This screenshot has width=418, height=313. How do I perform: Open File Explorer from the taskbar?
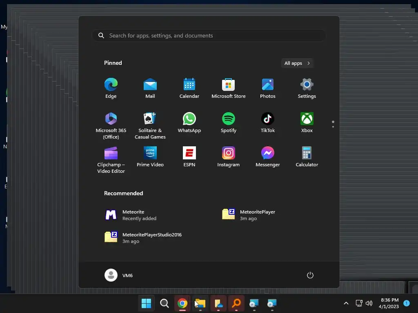tap(200, 303)
